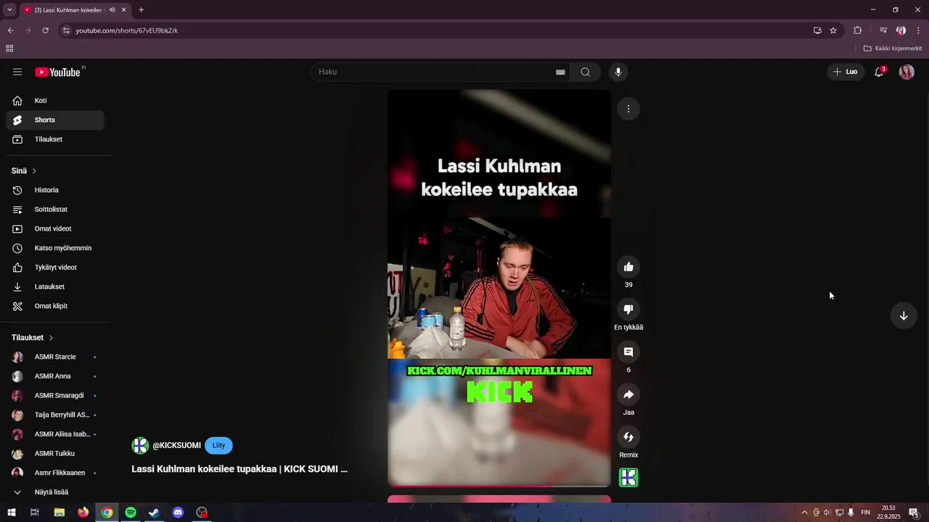Pause the playing short video
The image size is (929, 522).
tap(499, 288)
